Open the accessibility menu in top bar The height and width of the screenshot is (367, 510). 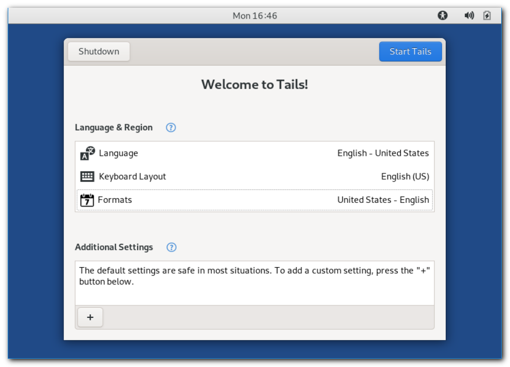(442, 16)
